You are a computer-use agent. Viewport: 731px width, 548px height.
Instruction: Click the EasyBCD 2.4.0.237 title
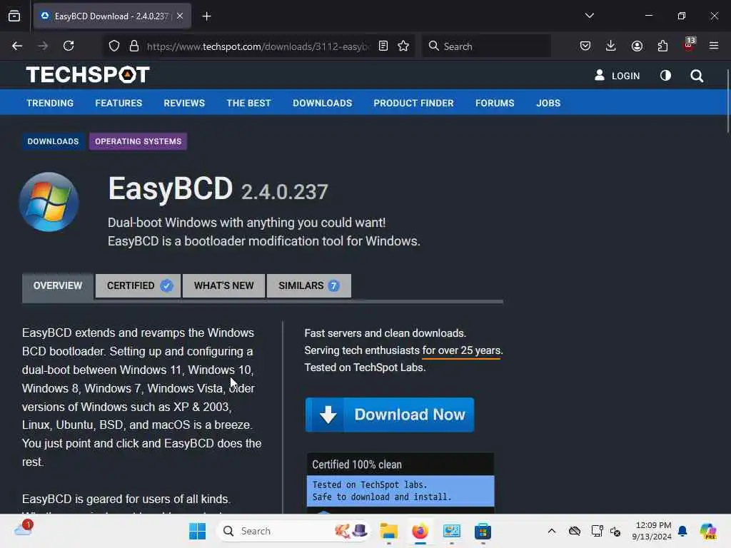coord(218,189)
